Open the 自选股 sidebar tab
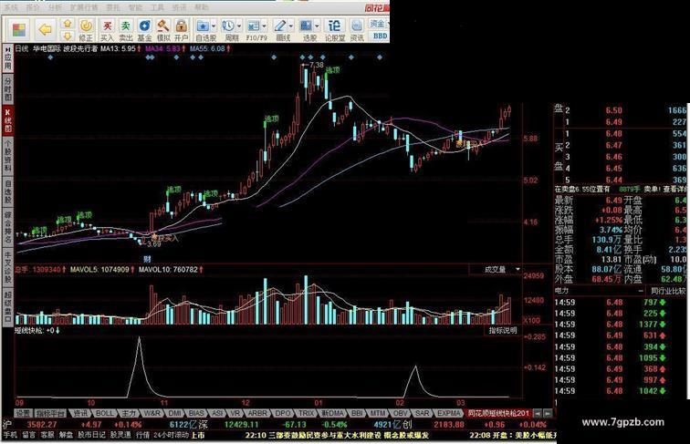 (7, 191)
